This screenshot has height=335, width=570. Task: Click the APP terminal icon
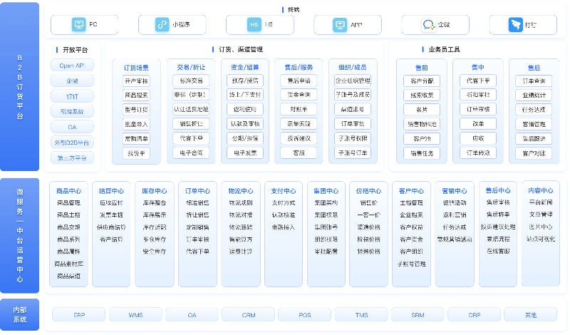coord(340,25)
